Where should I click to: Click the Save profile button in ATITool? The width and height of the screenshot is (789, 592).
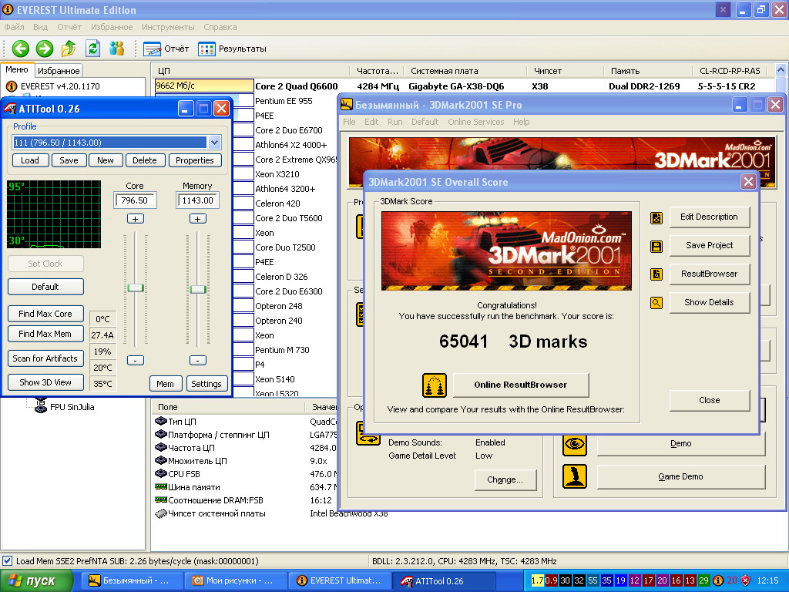coord(69,160)
